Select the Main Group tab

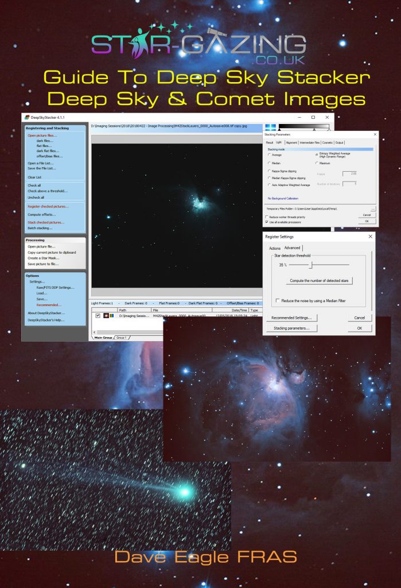coord(103,338)
